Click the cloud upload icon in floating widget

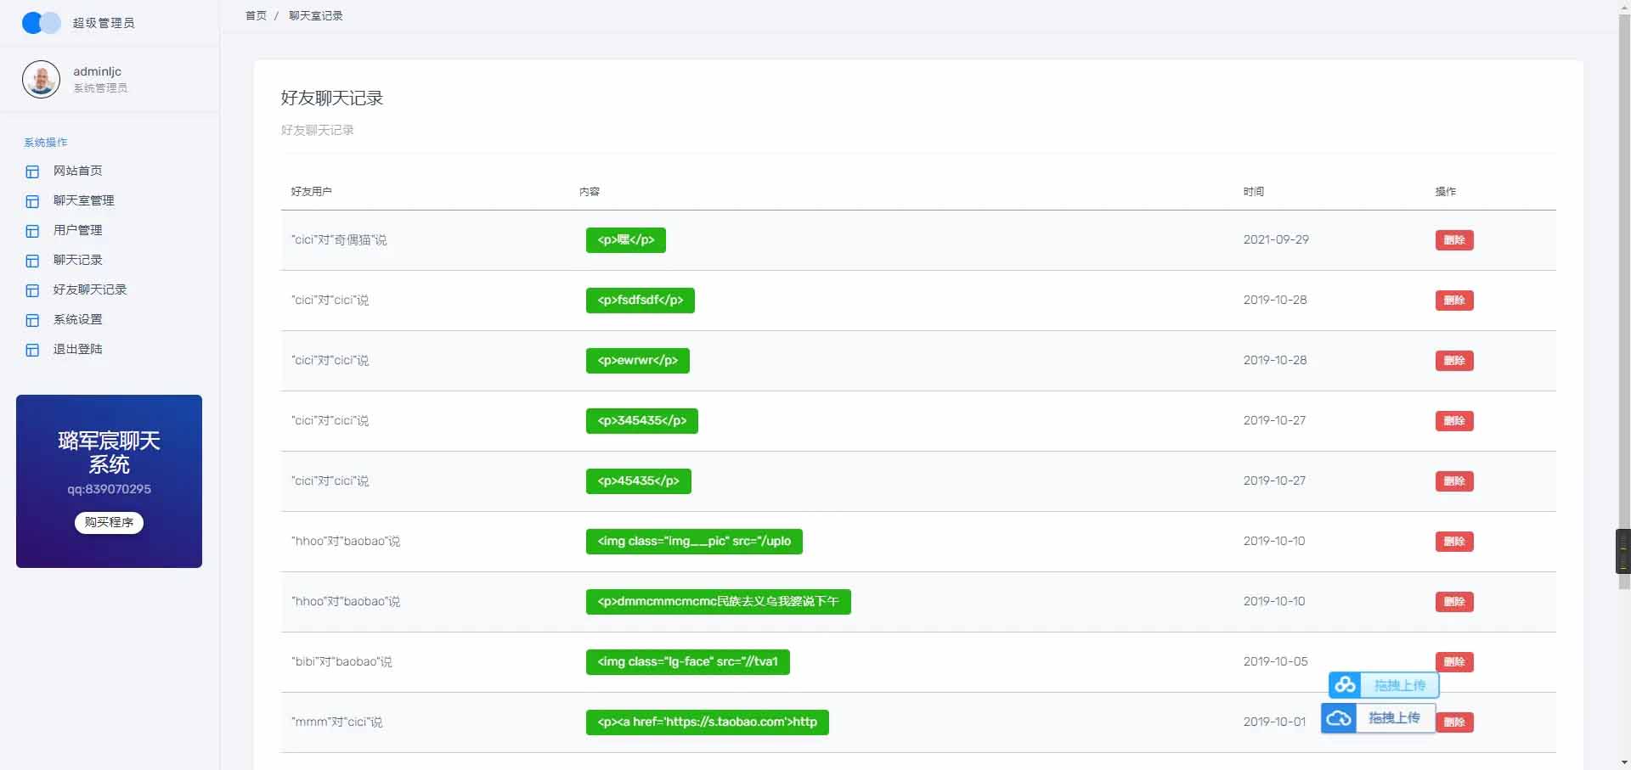1339,718
